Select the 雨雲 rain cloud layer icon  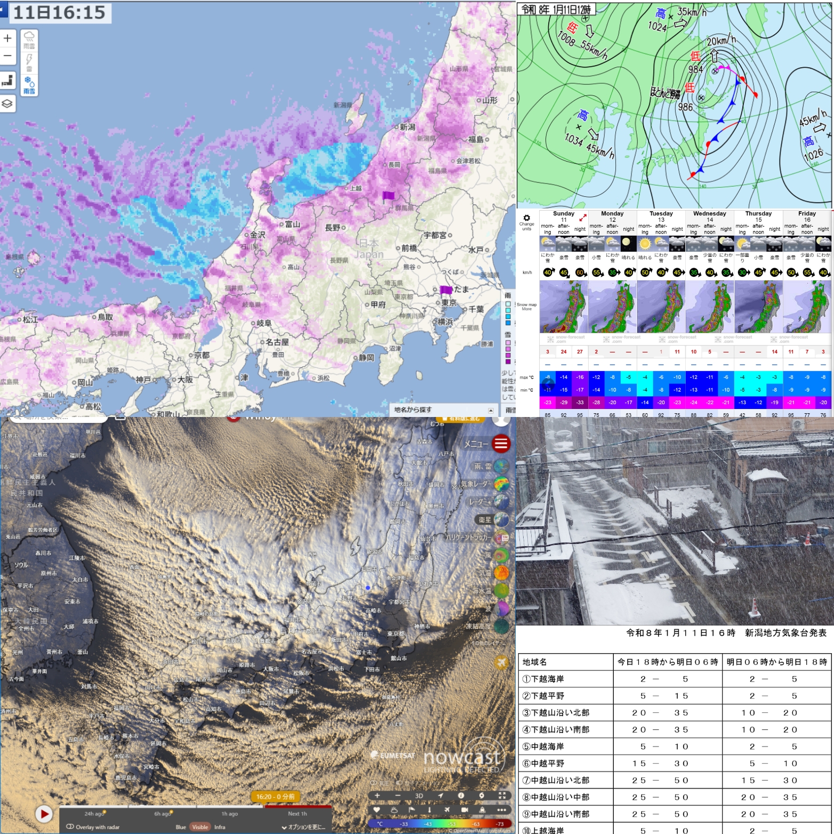pyautogui.click(x=29, y=39)
